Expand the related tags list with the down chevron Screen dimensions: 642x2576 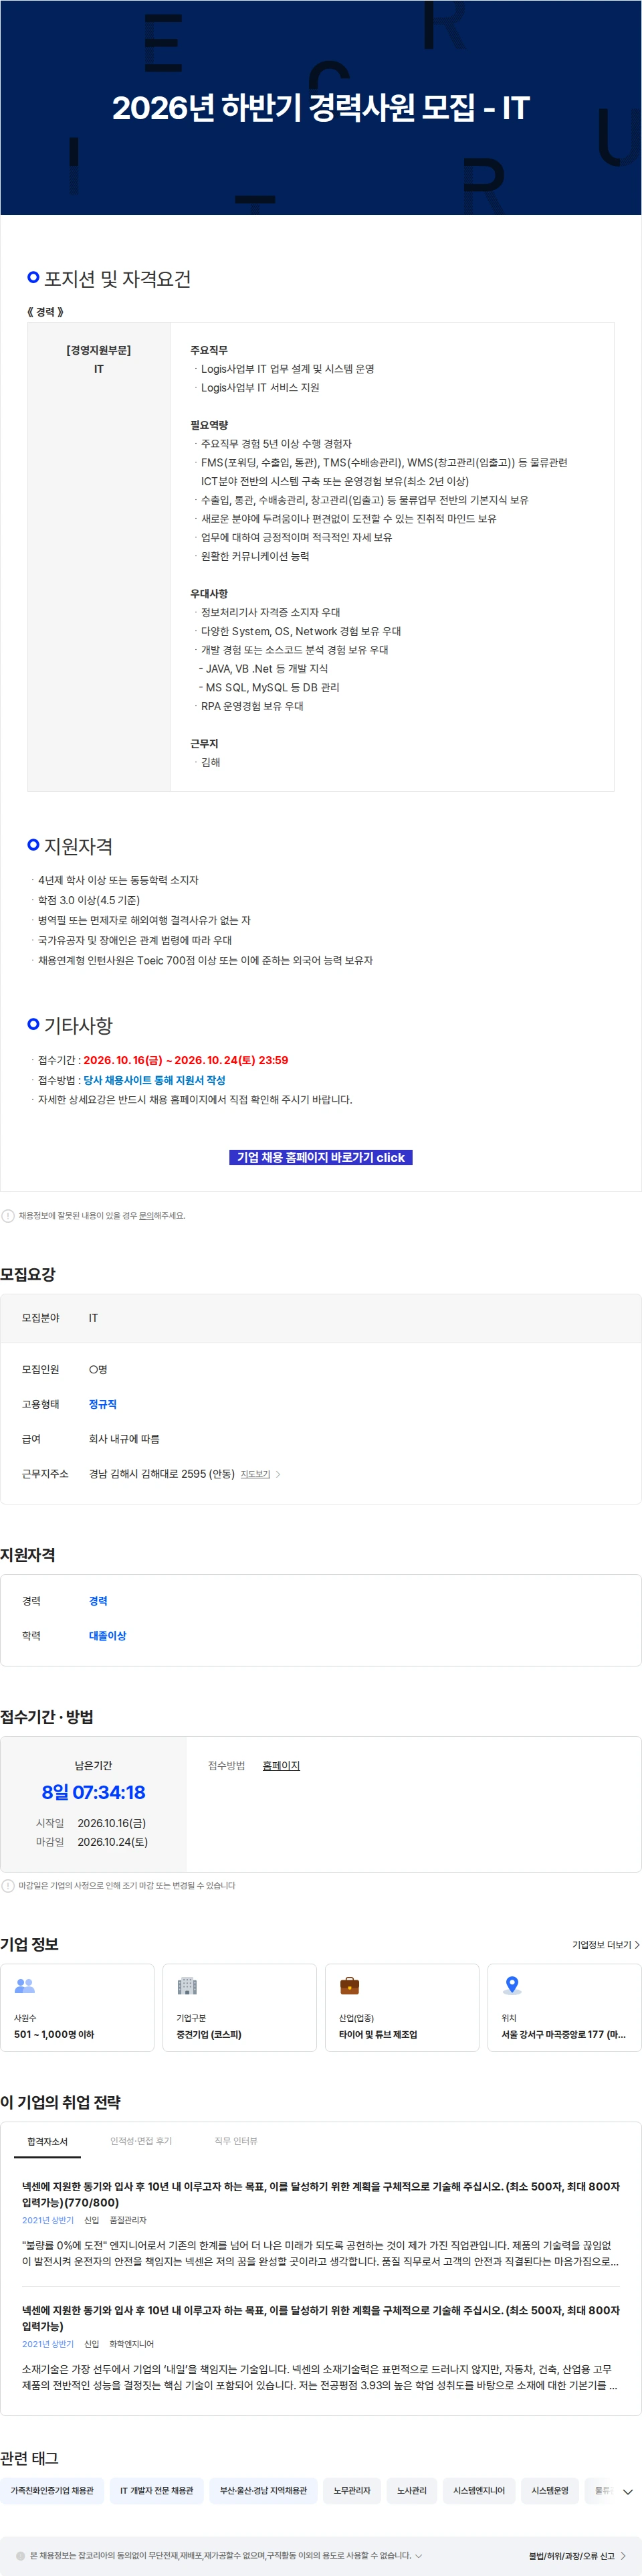click(627, 2491)
